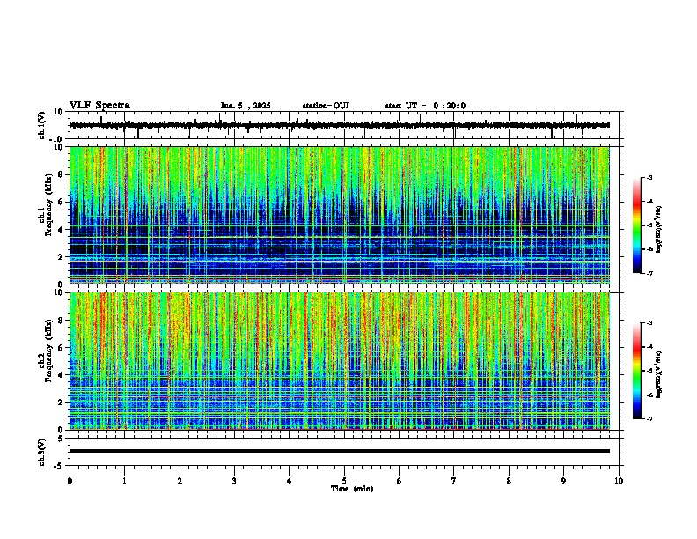Viewport: 697px width, 539px height.
Task: Click the time axis tick label "4"
Action: click(x=290, y=481)
